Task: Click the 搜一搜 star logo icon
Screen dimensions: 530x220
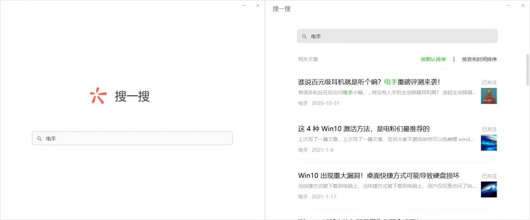Action: pyautogui.click(x=98, y=96)
